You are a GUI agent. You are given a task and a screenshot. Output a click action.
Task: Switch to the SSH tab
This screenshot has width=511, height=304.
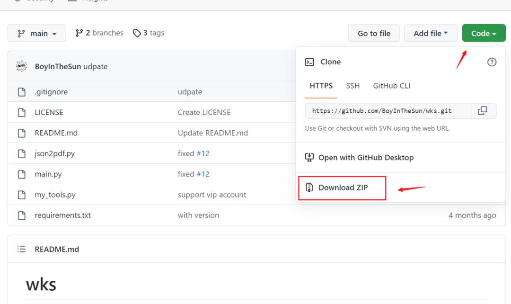pyautogui.click(x=352, y=86)
